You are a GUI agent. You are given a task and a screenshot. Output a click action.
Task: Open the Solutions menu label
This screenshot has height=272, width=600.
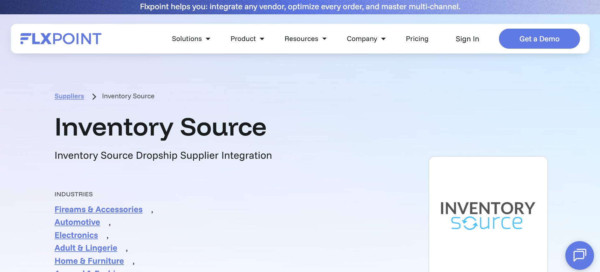(187, 39)
